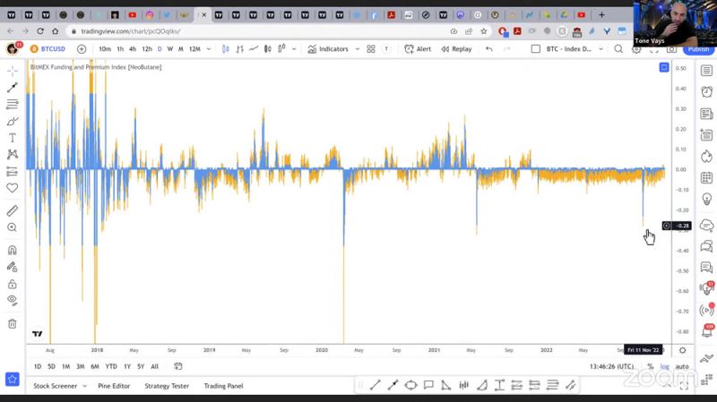Click the trash remove drawings icon

coord(13,323)
